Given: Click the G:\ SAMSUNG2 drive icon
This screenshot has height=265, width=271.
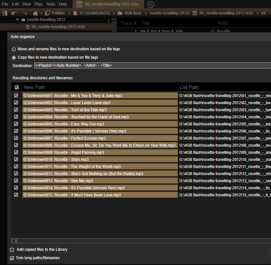Looking at the screenshot, I should (x=75, y=13).
